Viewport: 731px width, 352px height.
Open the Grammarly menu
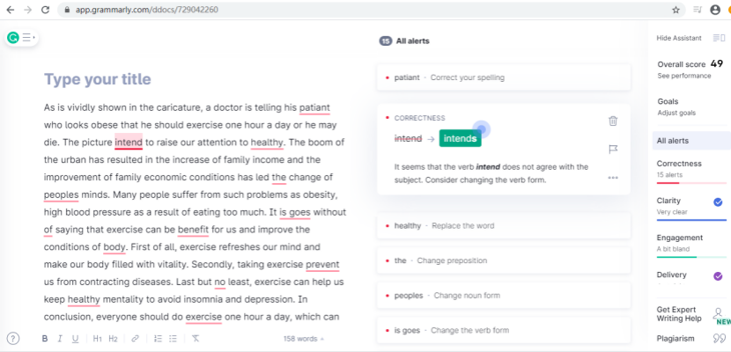tap(20, 38)
